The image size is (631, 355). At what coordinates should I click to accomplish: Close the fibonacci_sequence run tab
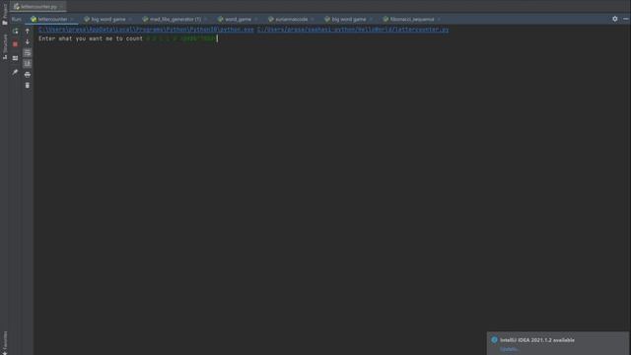(x=439, y=20)
